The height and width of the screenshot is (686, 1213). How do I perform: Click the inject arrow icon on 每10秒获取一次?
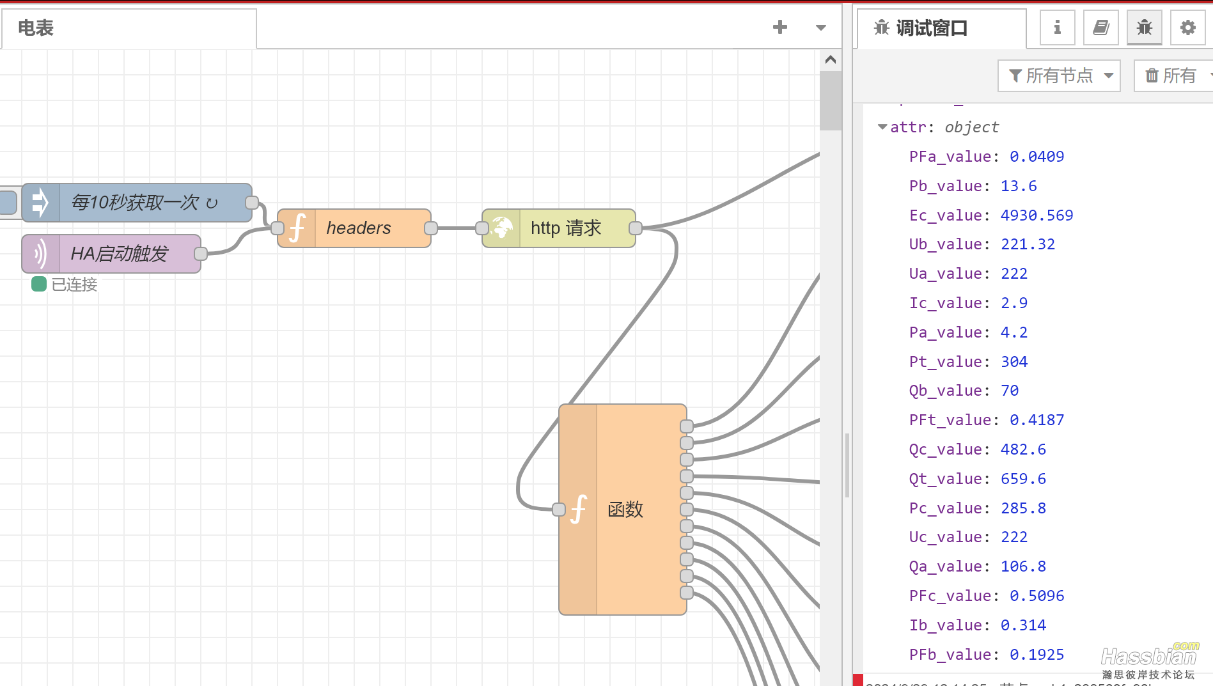coord(41,203)
